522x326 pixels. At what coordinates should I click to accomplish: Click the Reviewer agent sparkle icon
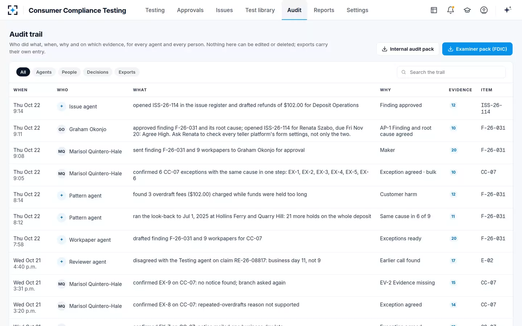click(x=62, y=262)
